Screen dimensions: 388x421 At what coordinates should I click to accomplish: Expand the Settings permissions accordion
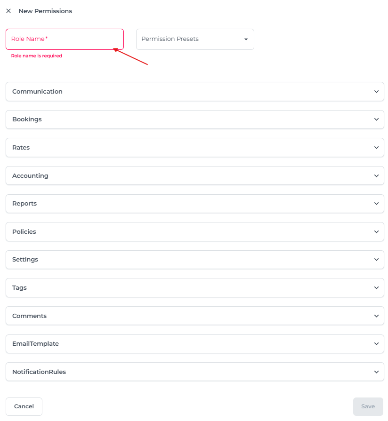25,260
